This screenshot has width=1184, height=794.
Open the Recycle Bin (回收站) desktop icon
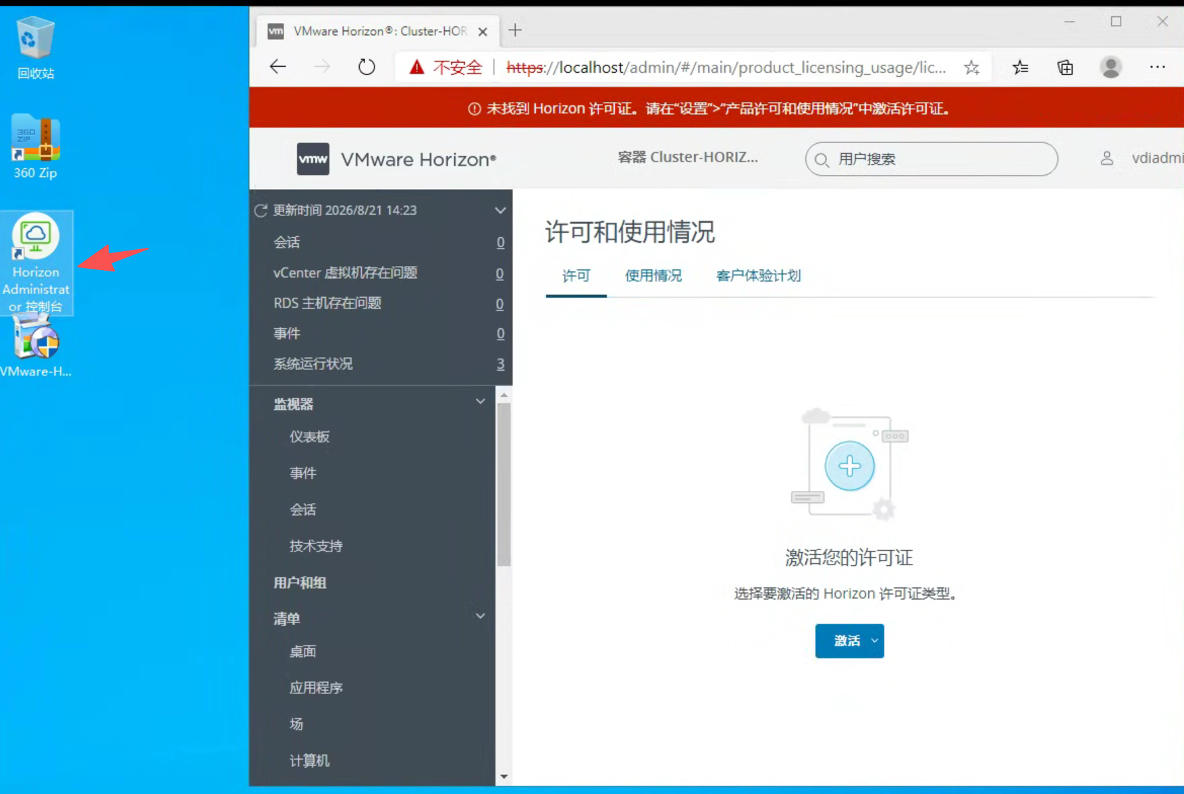pos(35,47)
